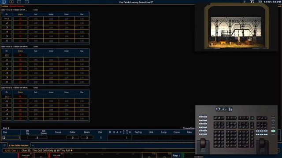Click the Beam time field in cue list
282x158 pixels.
[87, 137]
